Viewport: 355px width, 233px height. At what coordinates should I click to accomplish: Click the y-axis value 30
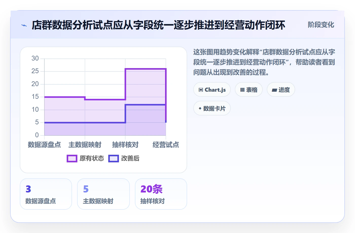(35, 59)
